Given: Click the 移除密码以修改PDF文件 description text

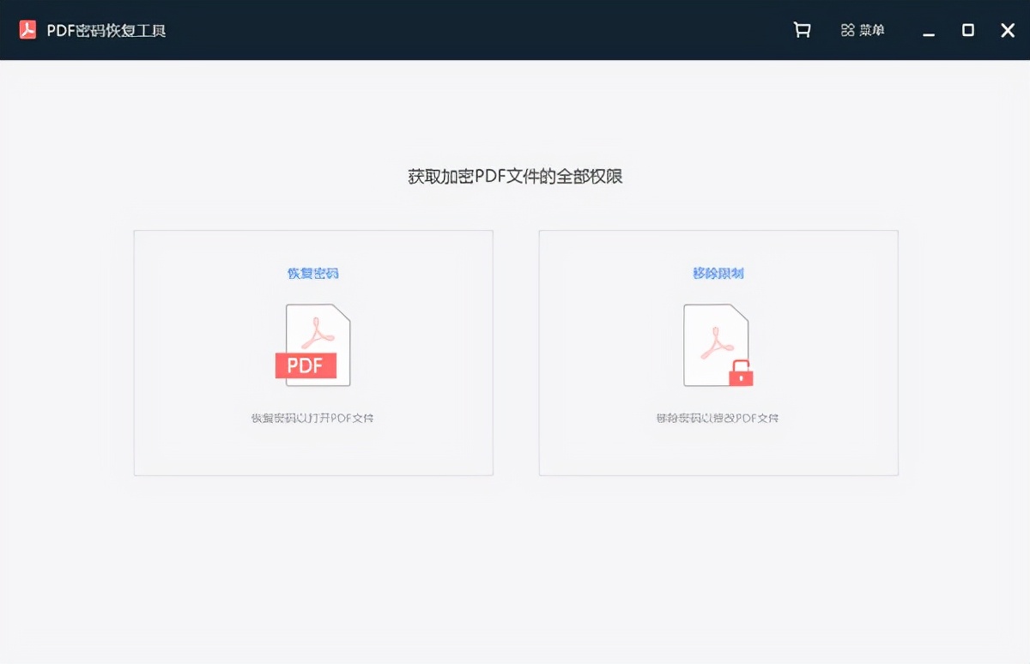Looking at the screenshot, I should [718, 420].
